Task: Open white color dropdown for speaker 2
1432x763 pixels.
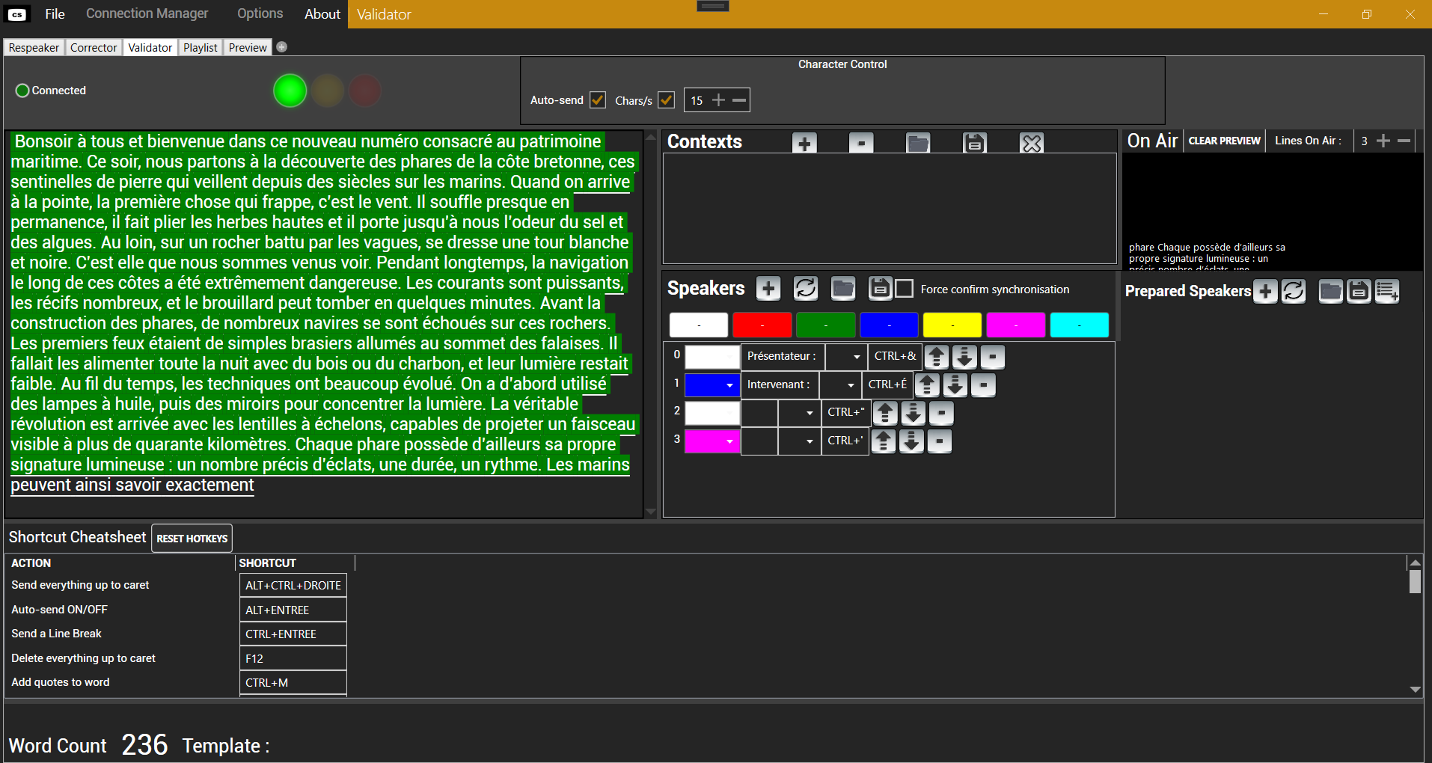Action: [712, 413]
